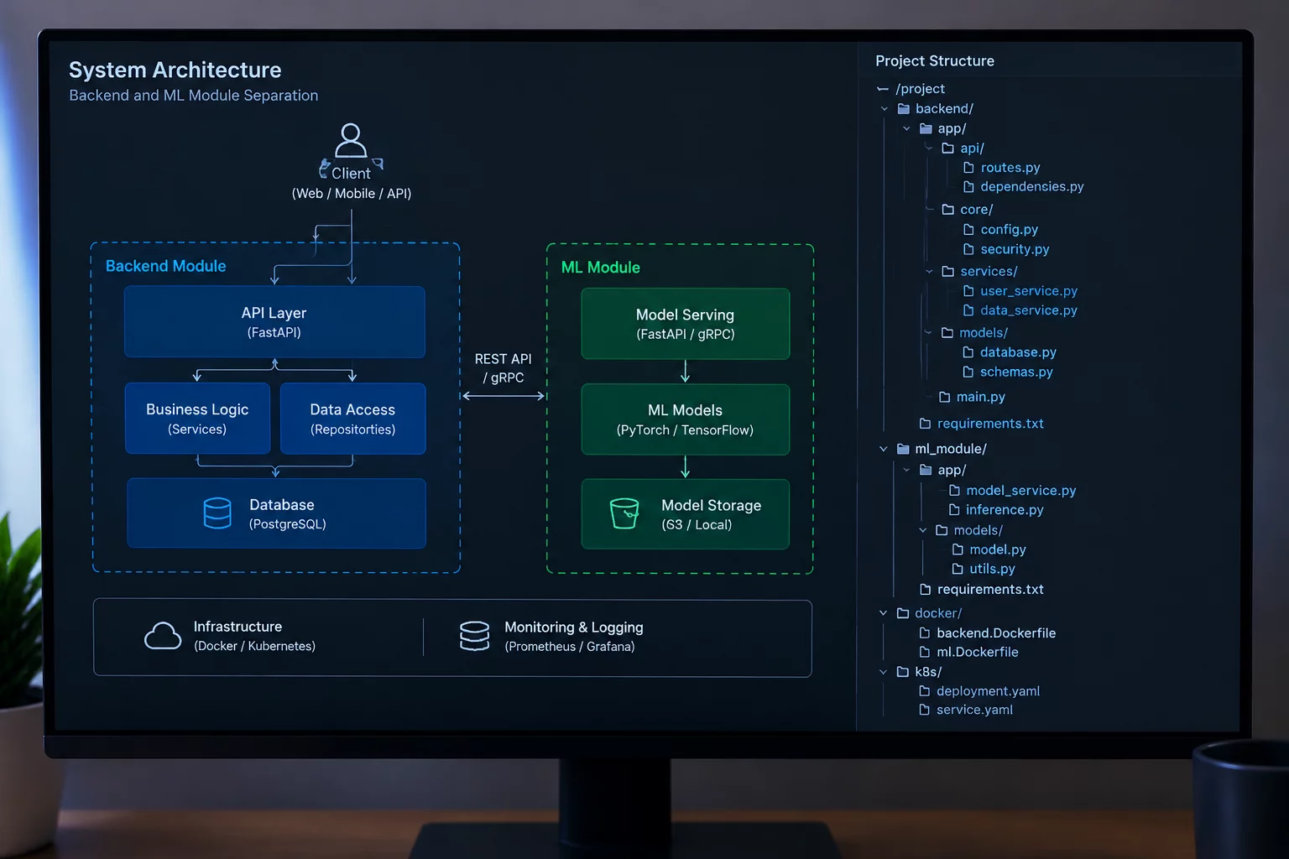Click the security.py file icon
Image resolution: width=1289 pixels, height=859 pixels.
click(x=968, y=249)
